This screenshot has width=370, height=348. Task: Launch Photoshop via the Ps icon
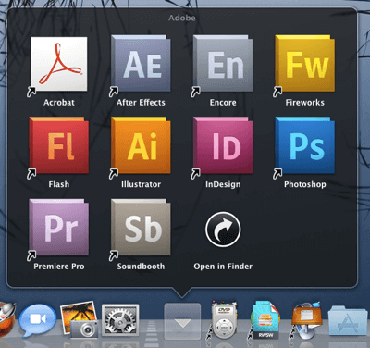pyautogui.click(x=305, y=145)
